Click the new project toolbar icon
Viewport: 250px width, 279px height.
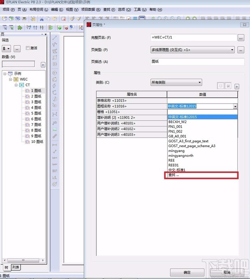(x=5, y=19)
